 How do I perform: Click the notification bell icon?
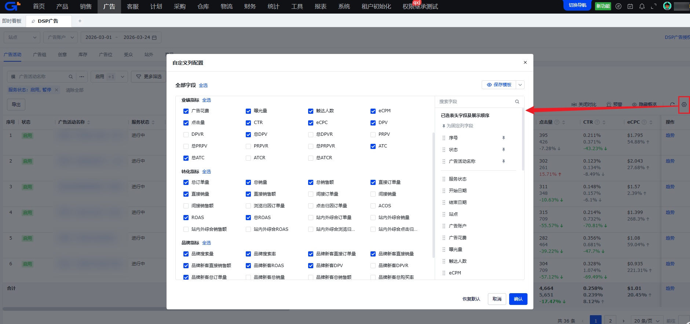[x=642, y=6]
